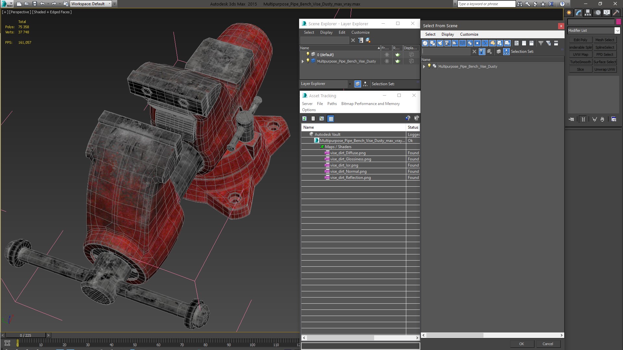Click Make Unique icon in modifier stack

(x=594, y=119)
